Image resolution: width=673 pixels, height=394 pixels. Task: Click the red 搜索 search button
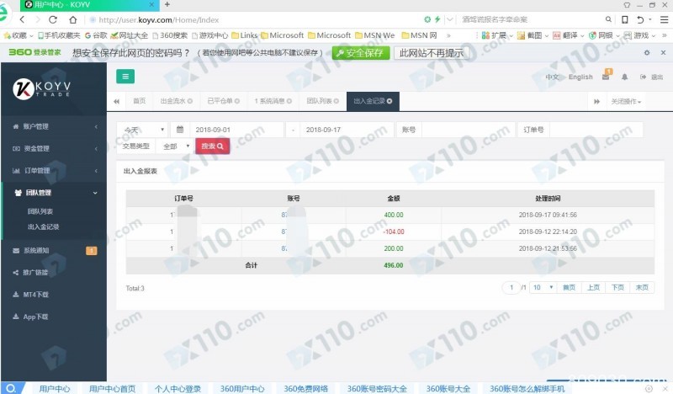213,146
